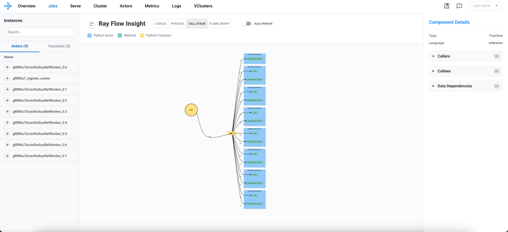
Task: Open the Logs page
Action: point(176,6)
